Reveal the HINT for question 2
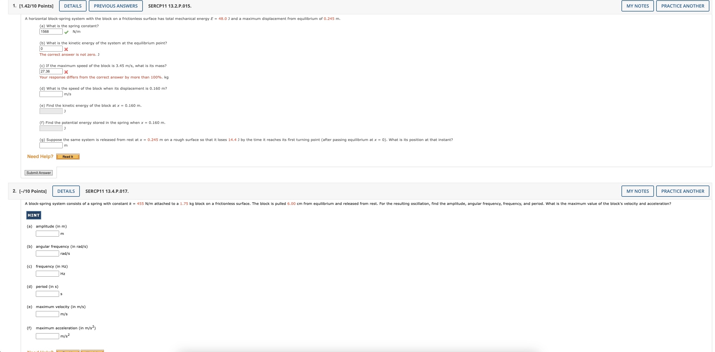 point(34,215)
